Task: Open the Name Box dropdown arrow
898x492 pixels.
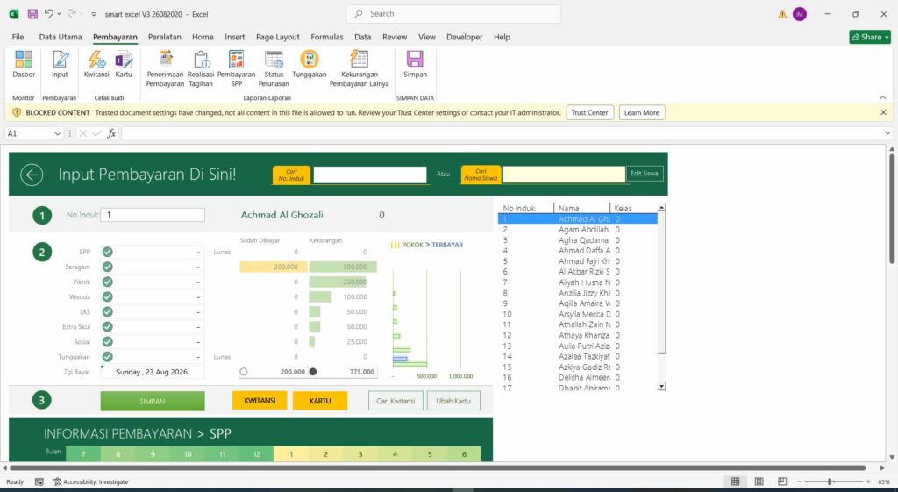Action: (57, 133)
